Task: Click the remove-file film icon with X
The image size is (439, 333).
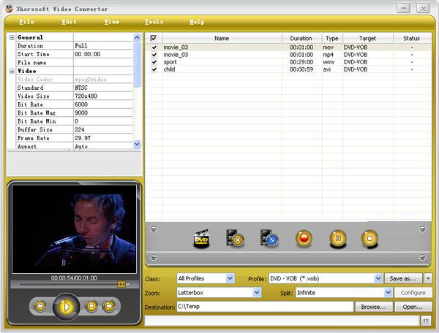Action: pyautogui.click(x=235, y=239)
